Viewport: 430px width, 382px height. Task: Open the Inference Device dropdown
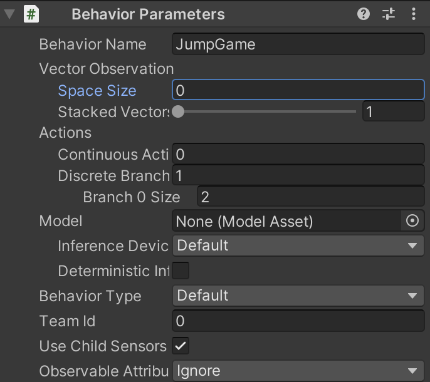[x=298, y=245]
